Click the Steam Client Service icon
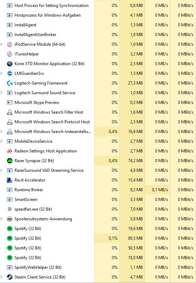The height and width of the screenshot is (283, 196). coord(10,277)
